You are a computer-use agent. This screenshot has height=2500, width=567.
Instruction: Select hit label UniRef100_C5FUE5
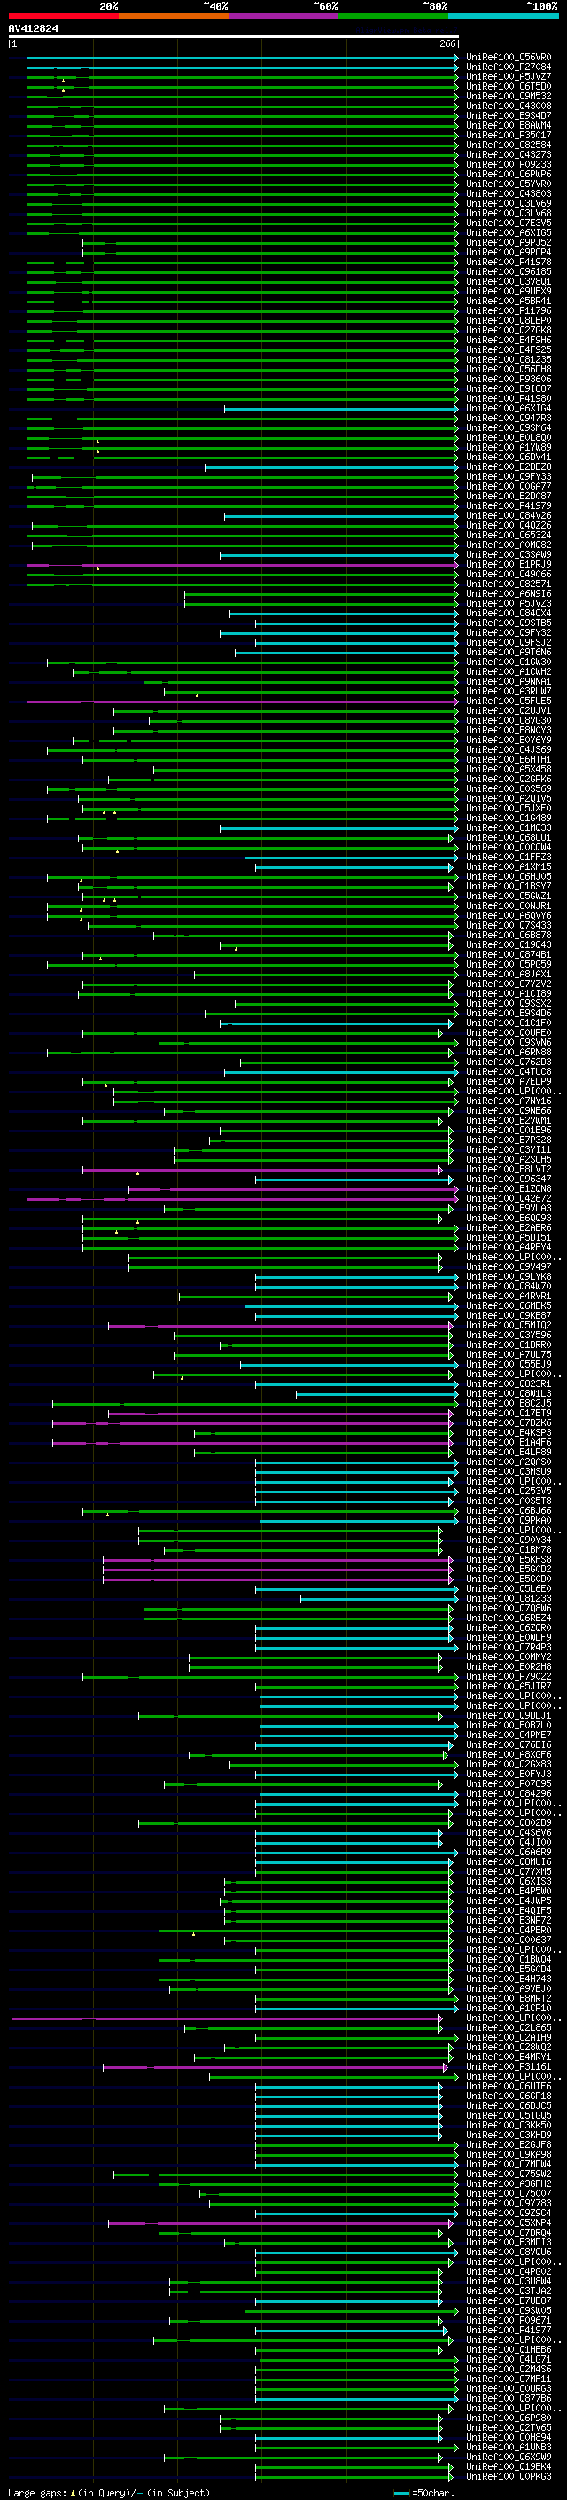click(509, 701)
